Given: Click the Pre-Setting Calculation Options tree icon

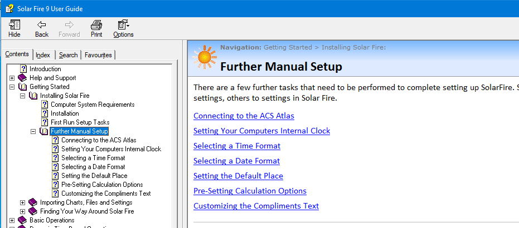Looking at the screenshot, I should click(x=55, y=185).
